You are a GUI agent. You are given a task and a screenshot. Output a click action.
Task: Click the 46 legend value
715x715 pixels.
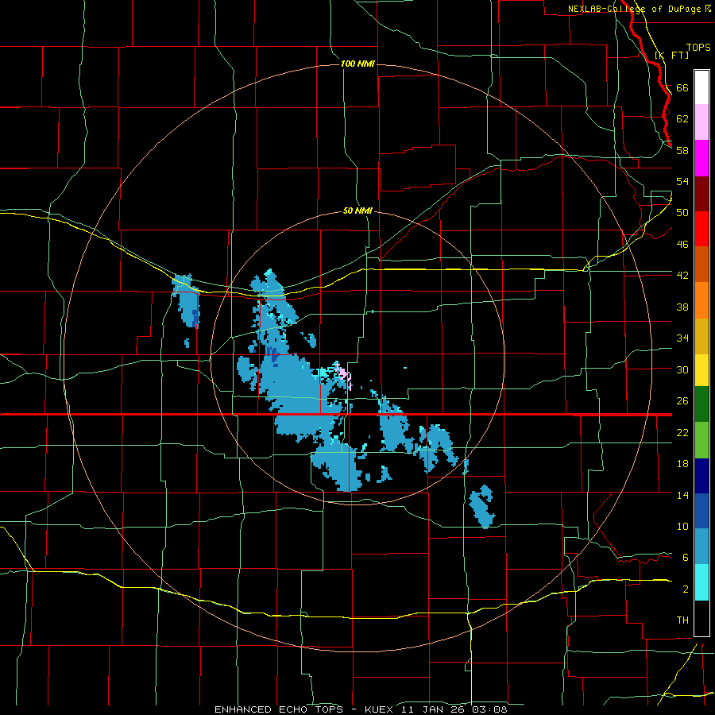682,245
